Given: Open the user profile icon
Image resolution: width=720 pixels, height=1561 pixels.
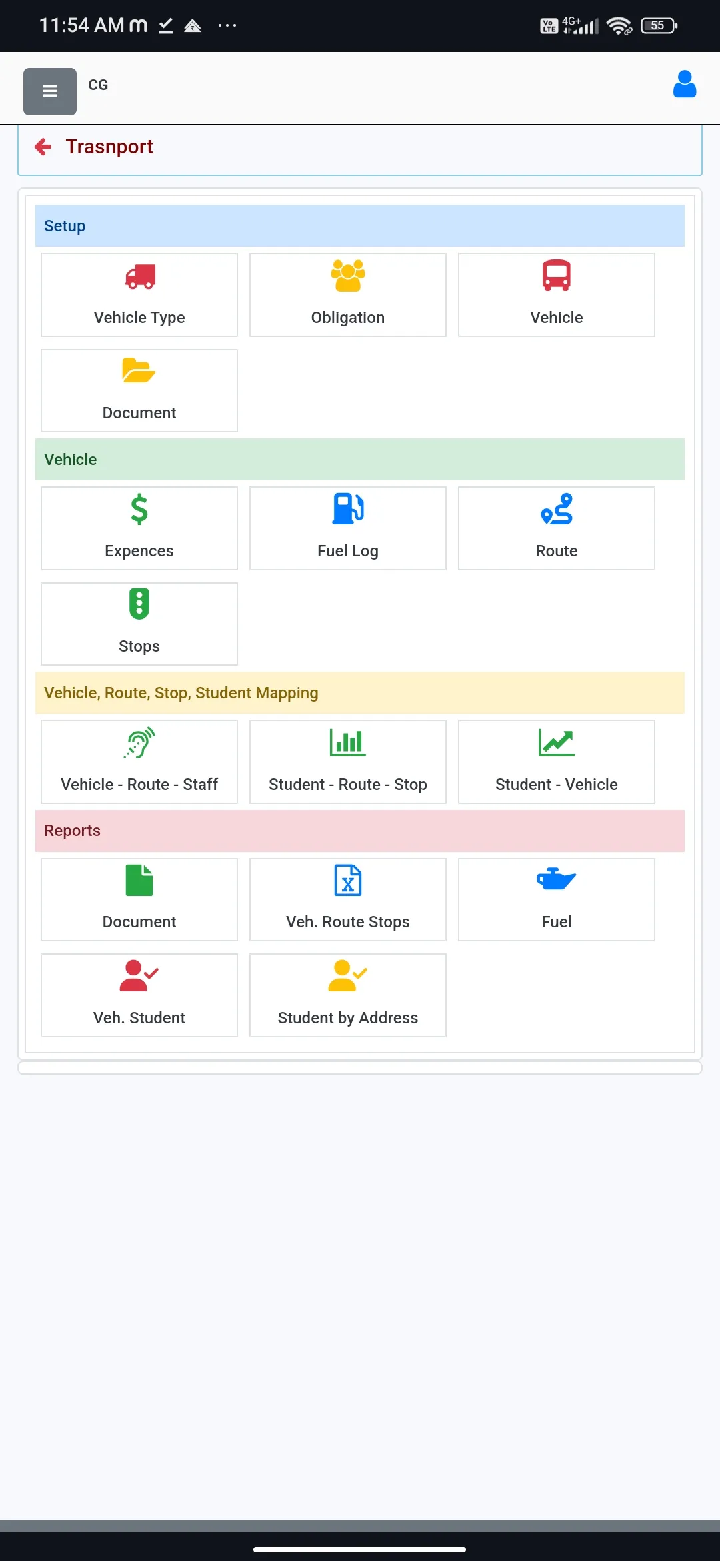Looking at the screenshot, I should [685, 84].
